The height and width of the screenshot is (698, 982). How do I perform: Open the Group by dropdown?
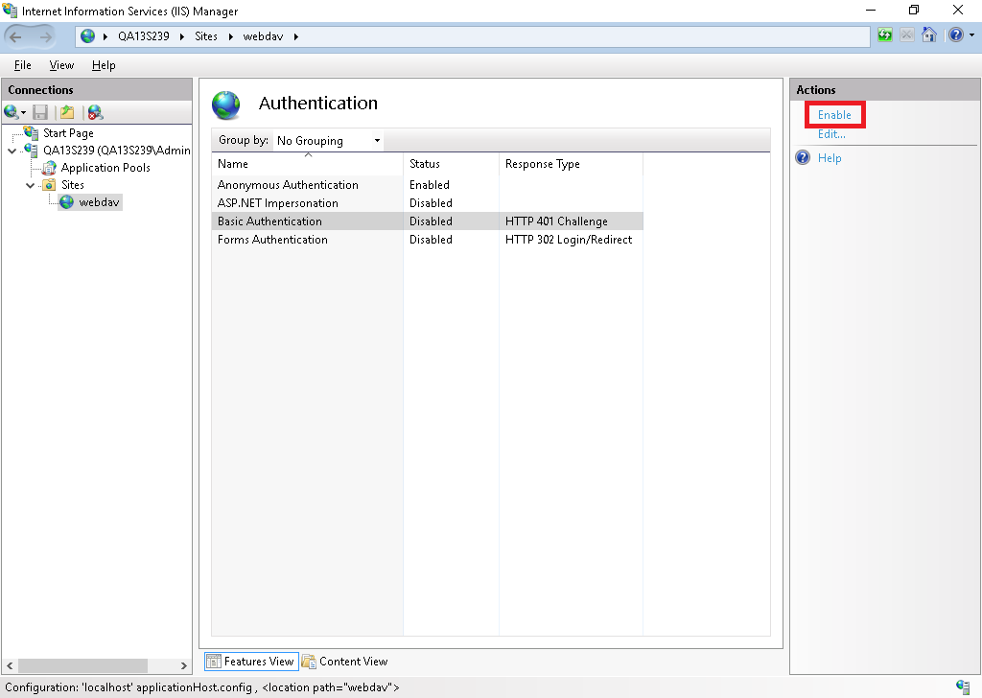(x=328, y=141)
